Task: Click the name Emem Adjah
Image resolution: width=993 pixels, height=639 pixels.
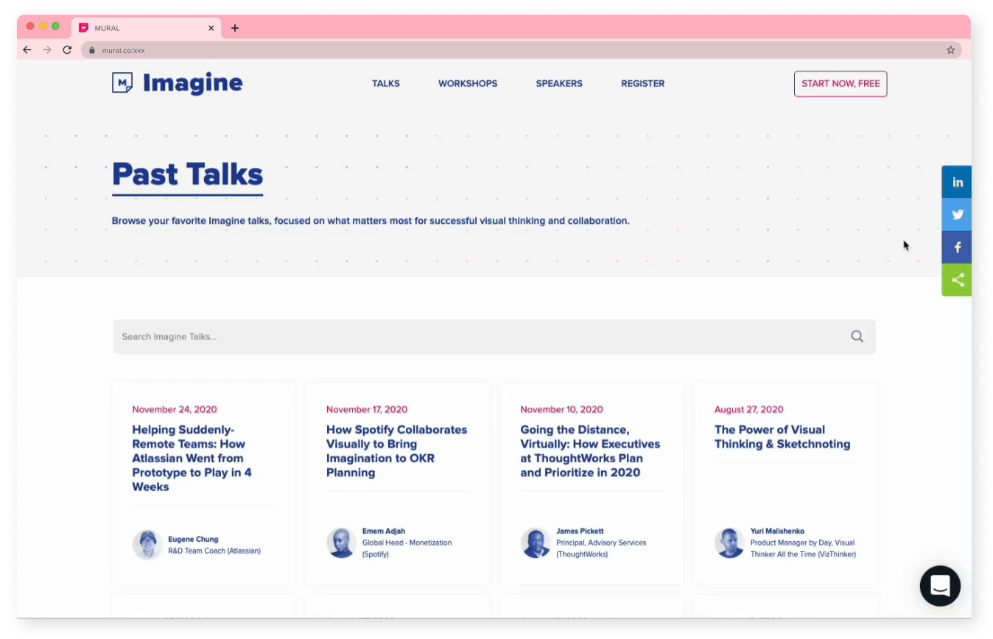Action: [384, 531]
